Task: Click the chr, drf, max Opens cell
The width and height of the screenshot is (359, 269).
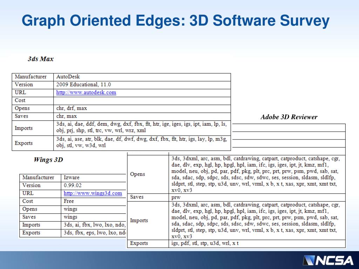Action: (x=72, y=108)
